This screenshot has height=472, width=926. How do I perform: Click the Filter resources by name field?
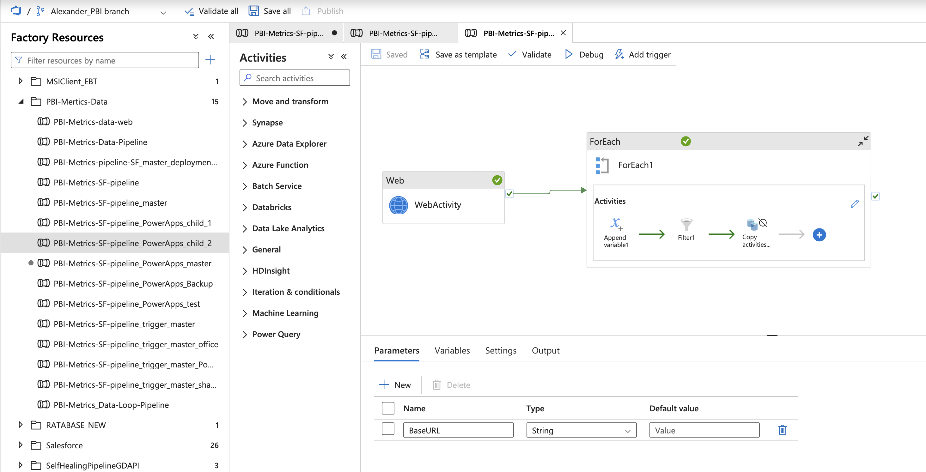tap(105, 60)
